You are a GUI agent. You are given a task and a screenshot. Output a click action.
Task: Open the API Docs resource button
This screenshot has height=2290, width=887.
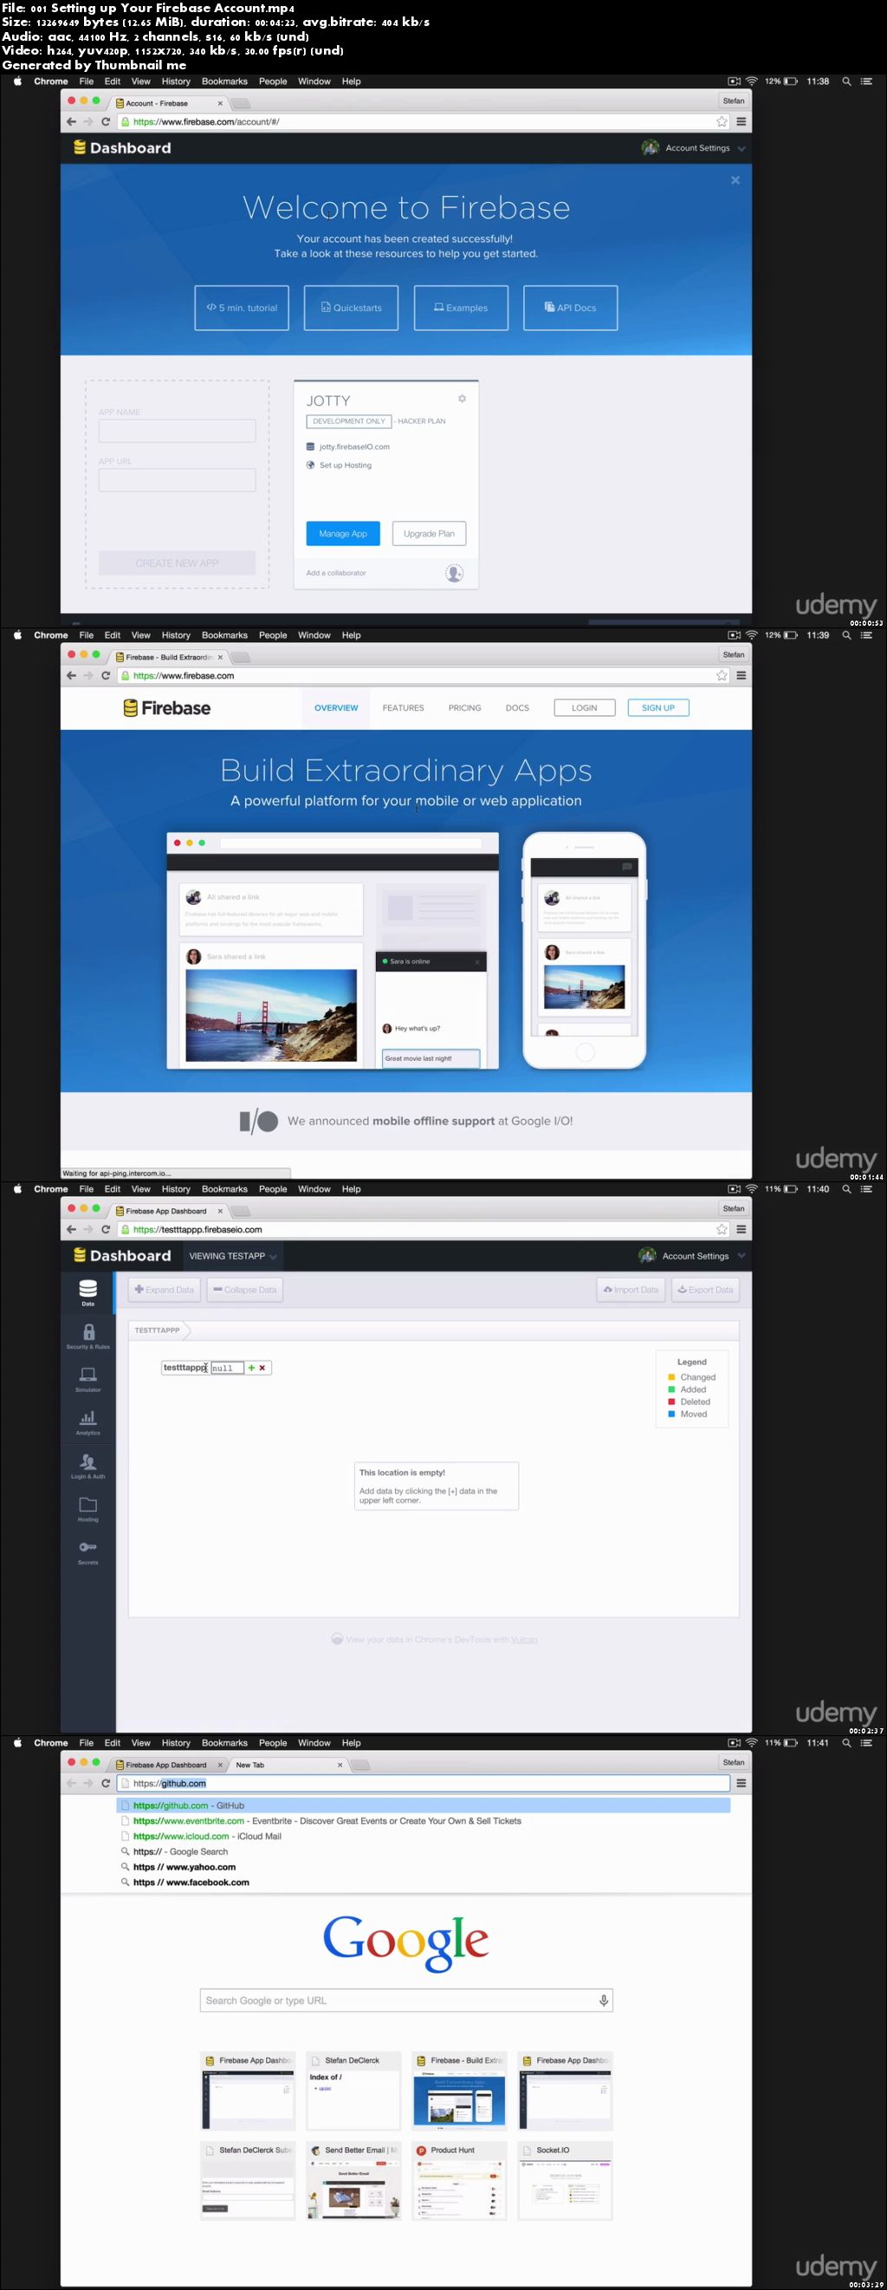pos(571,308)
